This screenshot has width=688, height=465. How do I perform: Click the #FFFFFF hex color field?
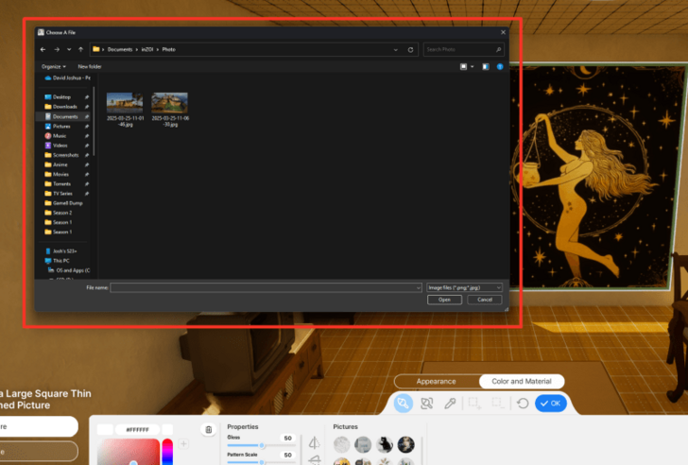[137, 429]
